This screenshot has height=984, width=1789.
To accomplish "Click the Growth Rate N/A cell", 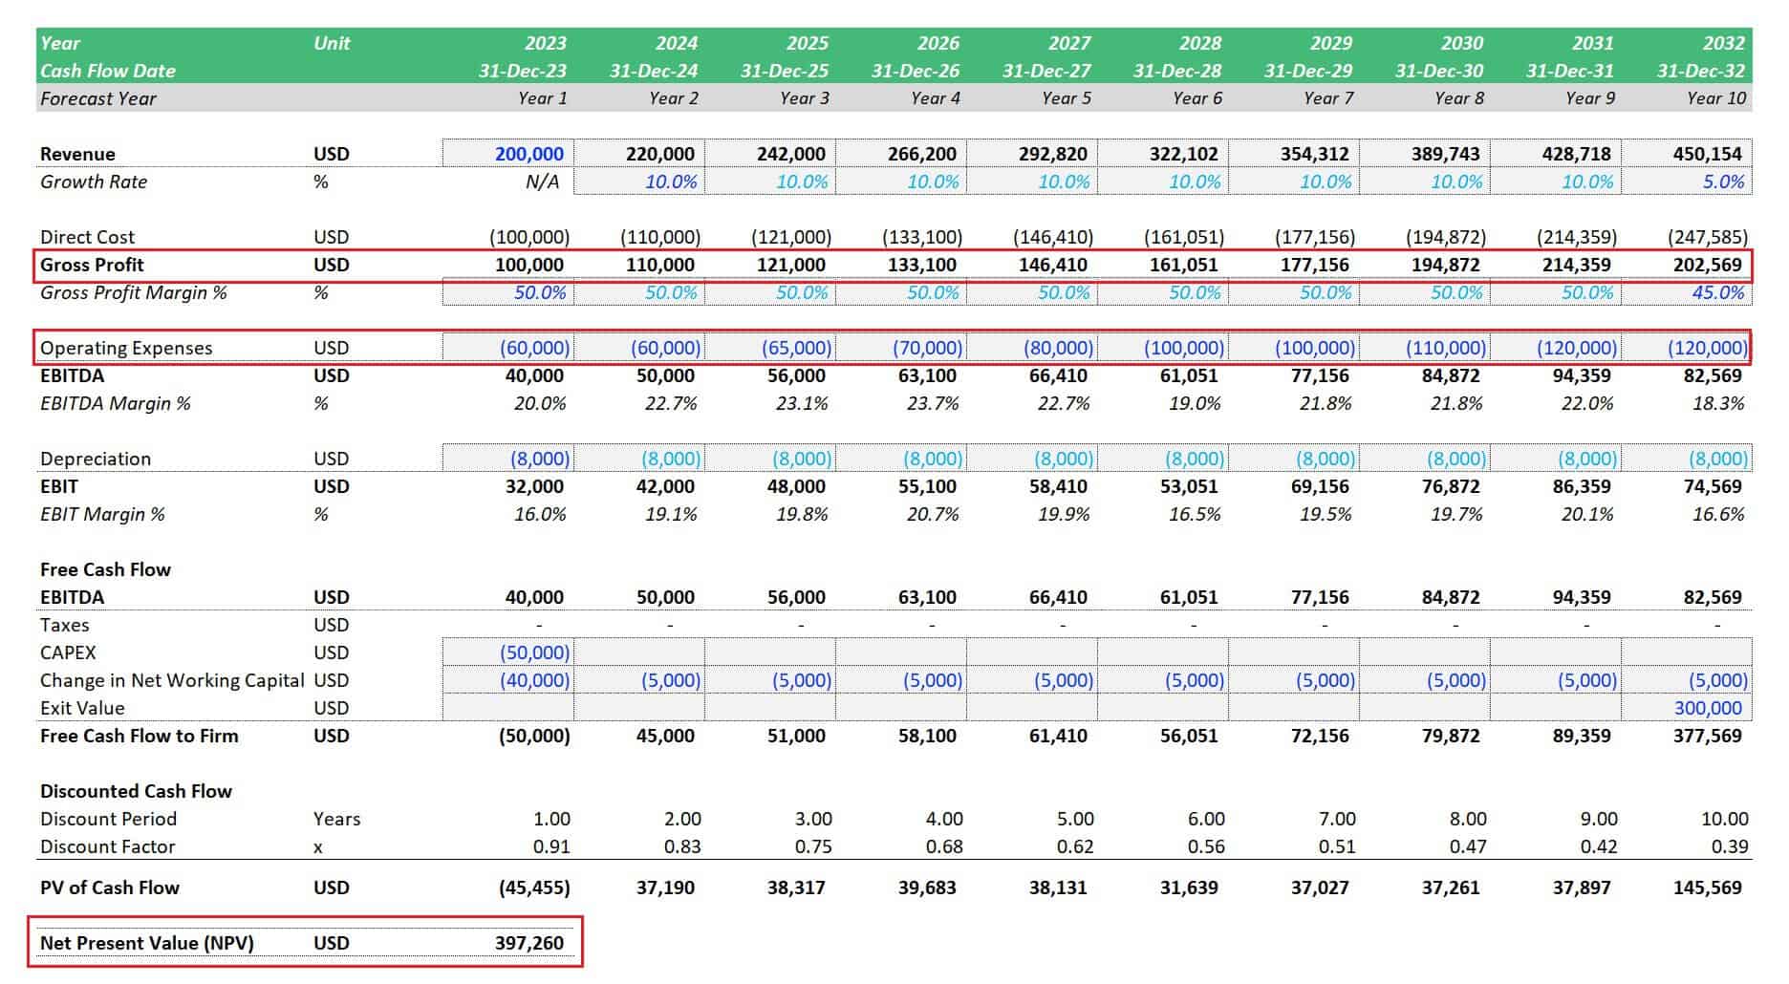I will tap(542, 182).
